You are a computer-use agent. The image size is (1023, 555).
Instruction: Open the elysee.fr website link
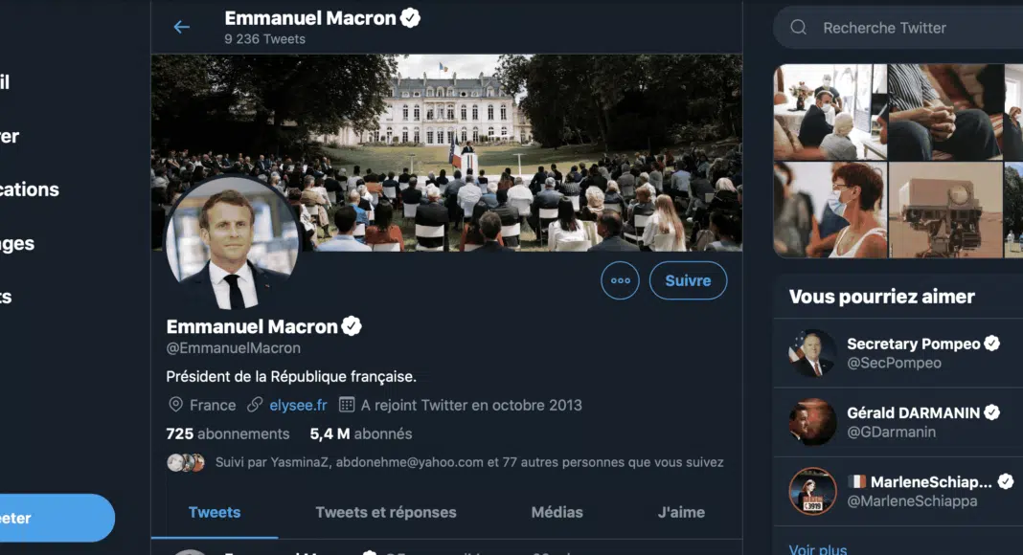(x=298, y=405)
